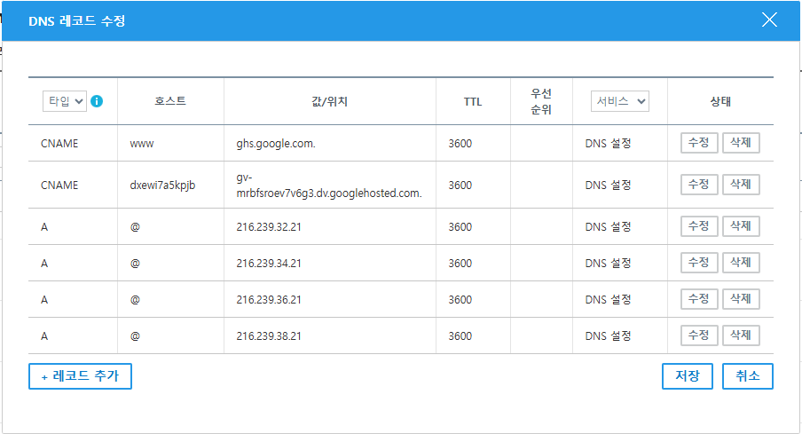The width and height of the screenshot is (802, 434).
Task: Click the DNS 레코드 수정 title
Action: point(76,21)
